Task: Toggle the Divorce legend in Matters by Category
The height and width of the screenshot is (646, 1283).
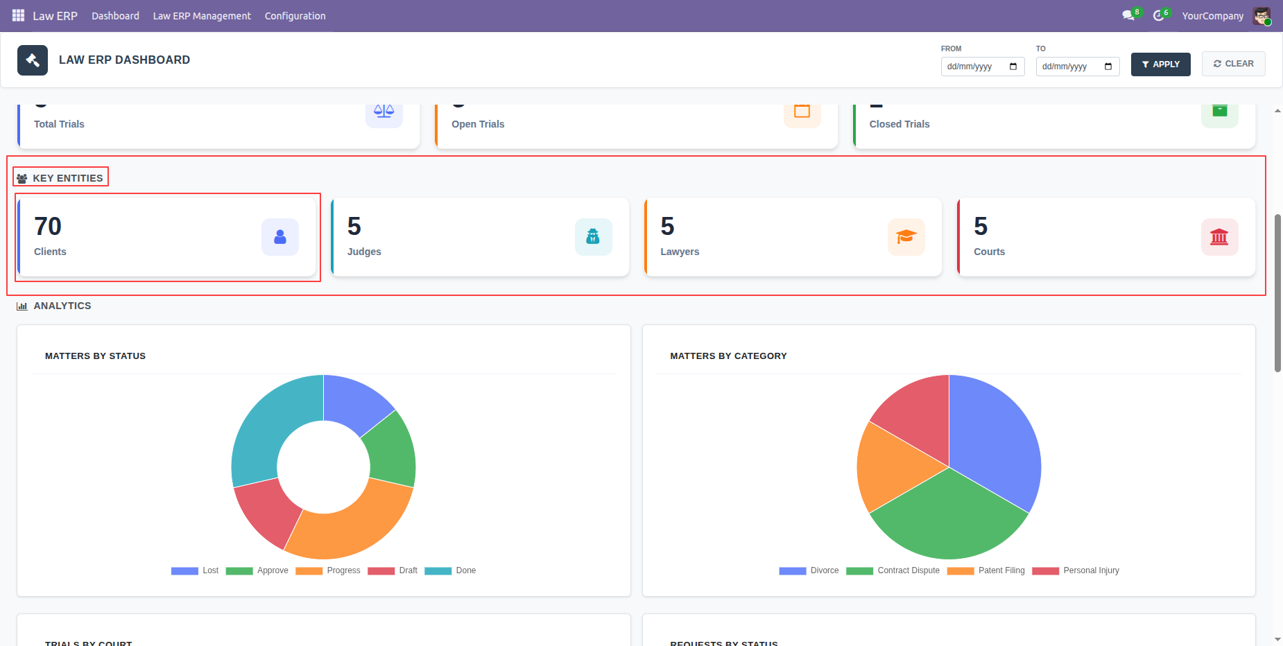Action: (x=809, y=570)
